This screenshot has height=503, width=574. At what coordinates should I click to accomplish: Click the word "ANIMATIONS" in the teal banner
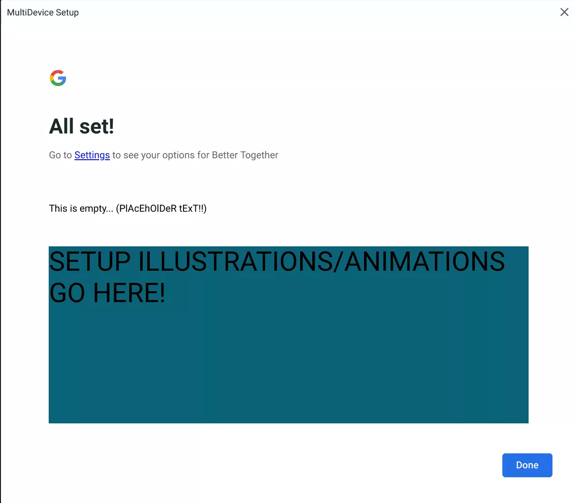click(425, 261)
